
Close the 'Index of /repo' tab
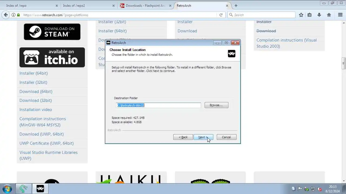(56, 6)
